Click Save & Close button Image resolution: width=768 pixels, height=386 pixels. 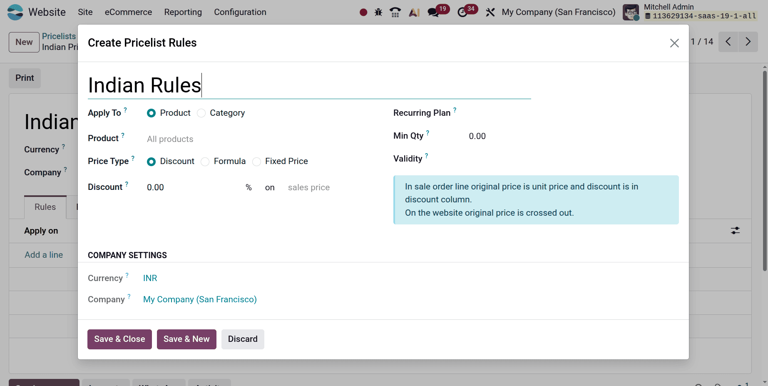click(119, 339)
